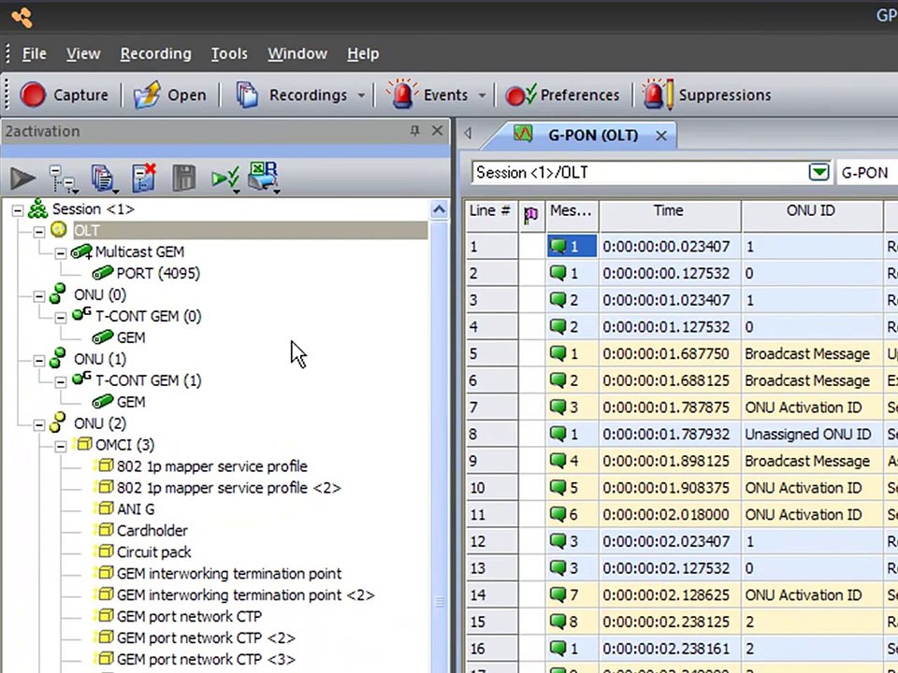This screenshot has width=898, height=673.
Task: Open the Events dropdown arrow
Action: click(x=483, y=95)
